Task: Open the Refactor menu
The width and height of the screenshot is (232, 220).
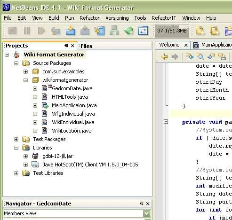Action: point(89,18)
